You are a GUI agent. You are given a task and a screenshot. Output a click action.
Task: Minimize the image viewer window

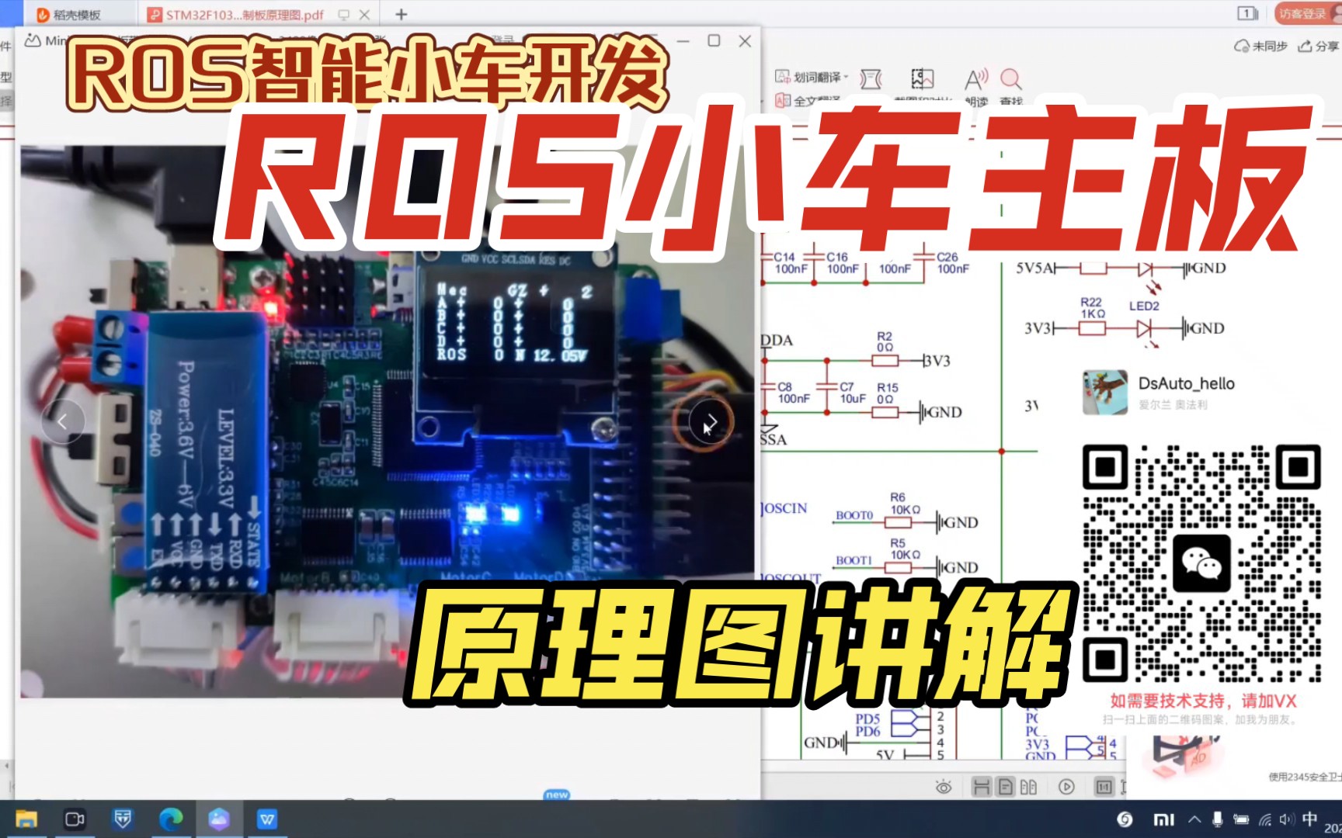pyautogui.click(x=683, y=40)
